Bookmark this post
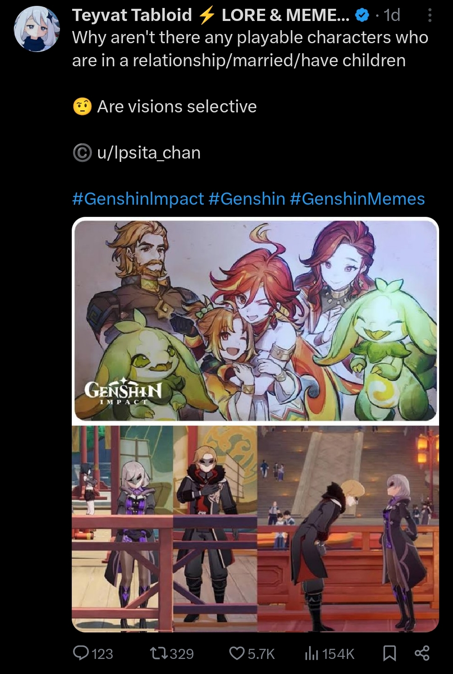Image resolution: width=453 pixels, height=674 pixels. (x=390, y=653)
